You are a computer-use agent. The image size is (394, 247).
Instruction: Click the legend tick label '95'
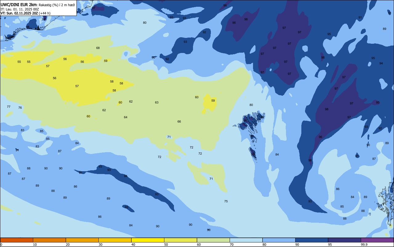point(330,245)
